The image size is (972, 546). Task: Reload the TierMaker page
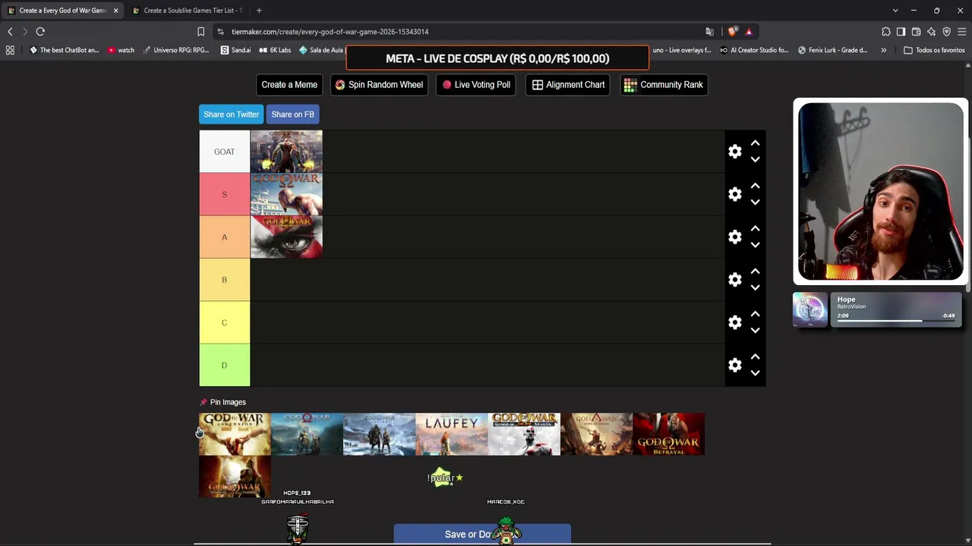tap(40, 32)
